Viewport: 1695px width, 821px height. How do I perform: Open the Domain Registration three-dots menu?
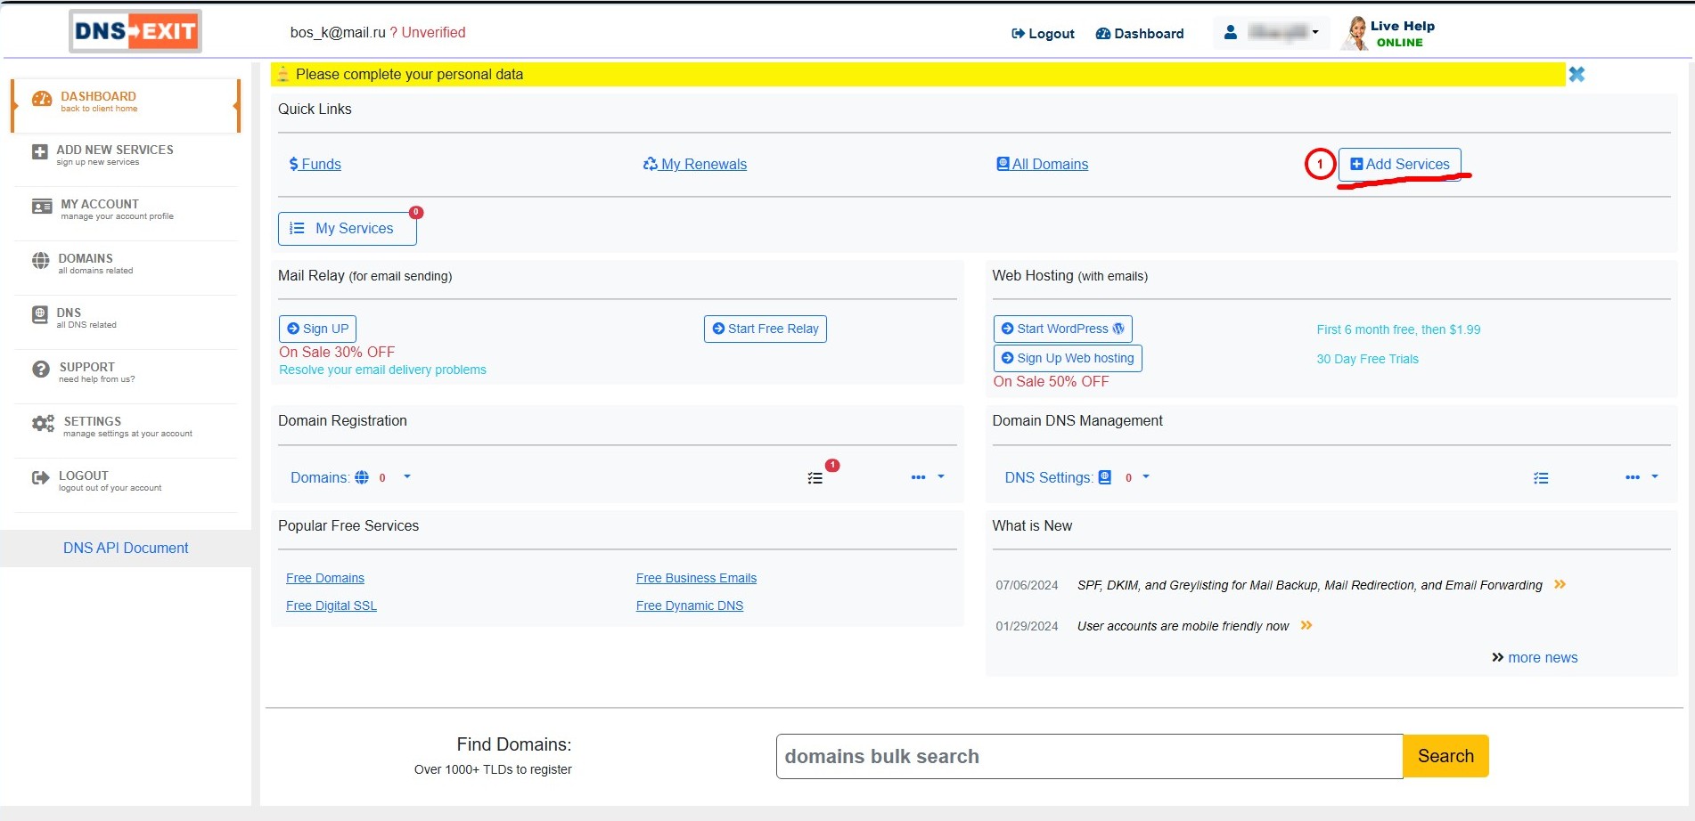pos(918,478)
